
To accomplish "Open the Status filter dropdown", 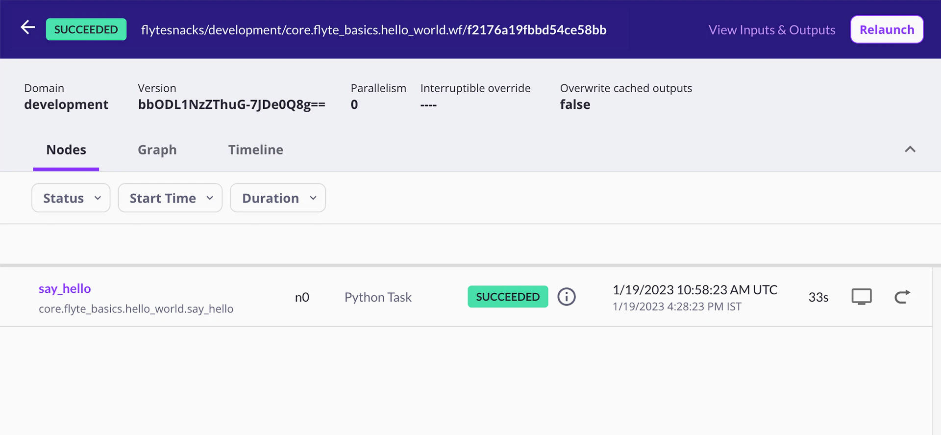I will pos(71,198).
